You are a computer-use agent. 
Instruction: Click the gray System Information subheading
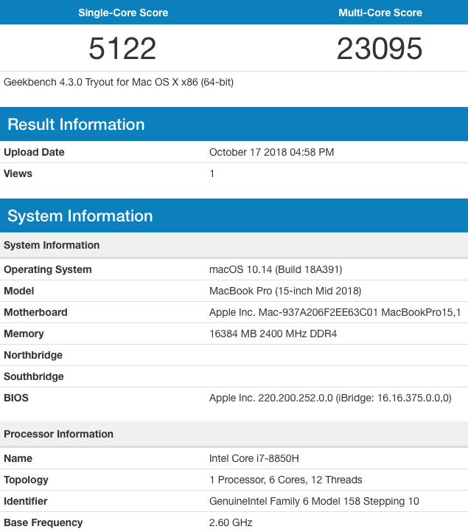pos(234,245)
